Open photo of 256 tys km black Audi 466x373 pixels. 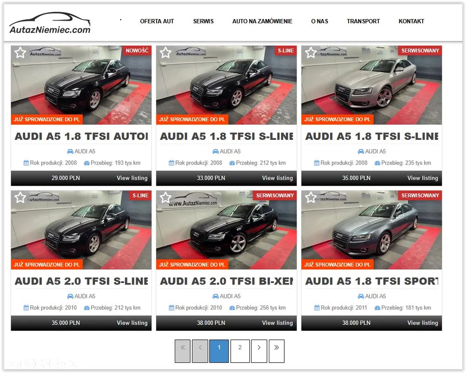(226, 230)
